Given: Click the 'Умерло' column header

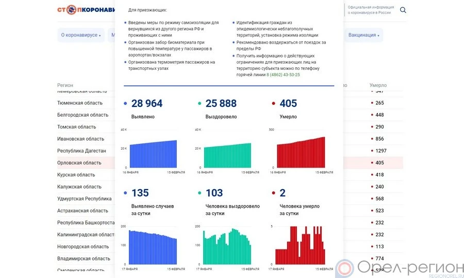Looking at the screenshot, I should (x=378, y=85).
